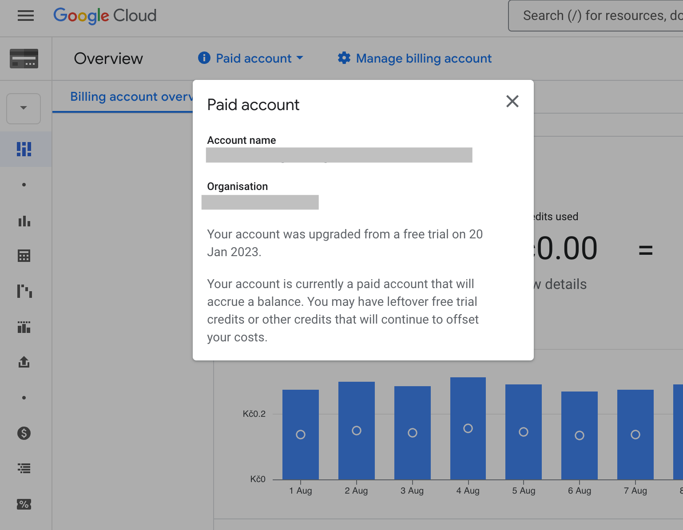Open the hamburger navigation menu
Image resolution: width=683 pixels, height=530 pixels.
click(26, 16)
